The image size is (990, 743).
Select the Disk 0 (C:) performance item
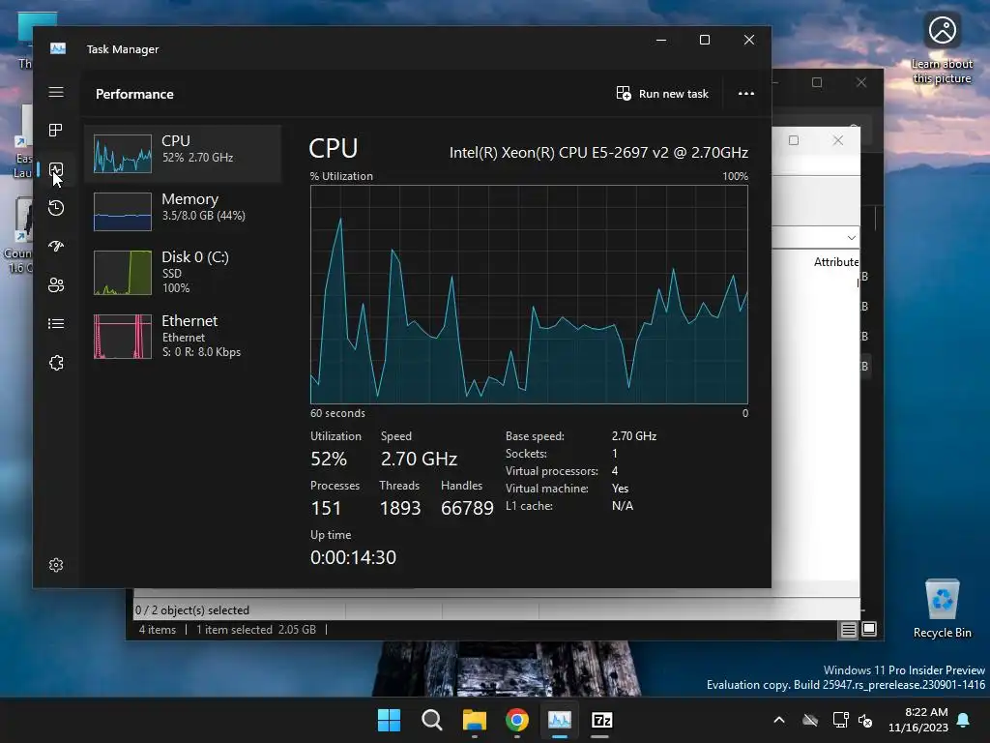coord(183,272)
